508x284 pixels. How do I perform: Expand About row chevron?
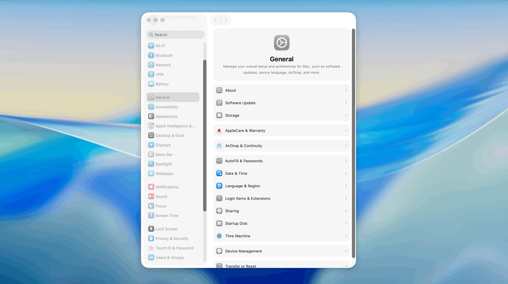click(346, 90)
